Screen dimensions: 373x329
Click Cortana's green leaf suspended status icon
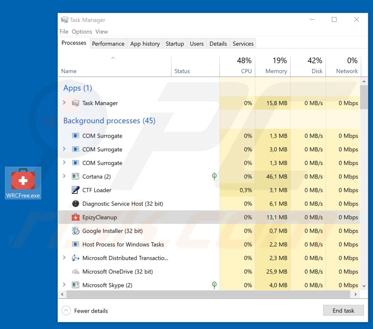coord(214,176)
